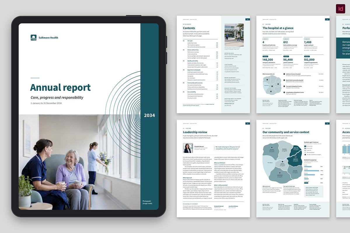Viewport: 350px width, 233px height.
Task: Click 'Priorities for 2035' contents entry
Action: 192,98
